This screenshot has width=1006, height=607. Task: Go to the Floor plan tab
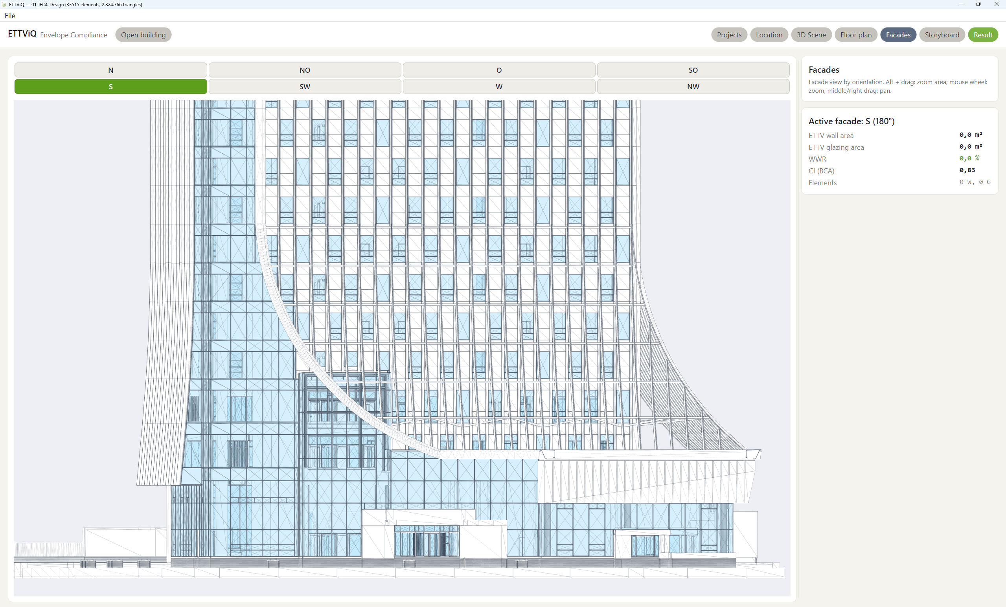[x=856, y=35]
